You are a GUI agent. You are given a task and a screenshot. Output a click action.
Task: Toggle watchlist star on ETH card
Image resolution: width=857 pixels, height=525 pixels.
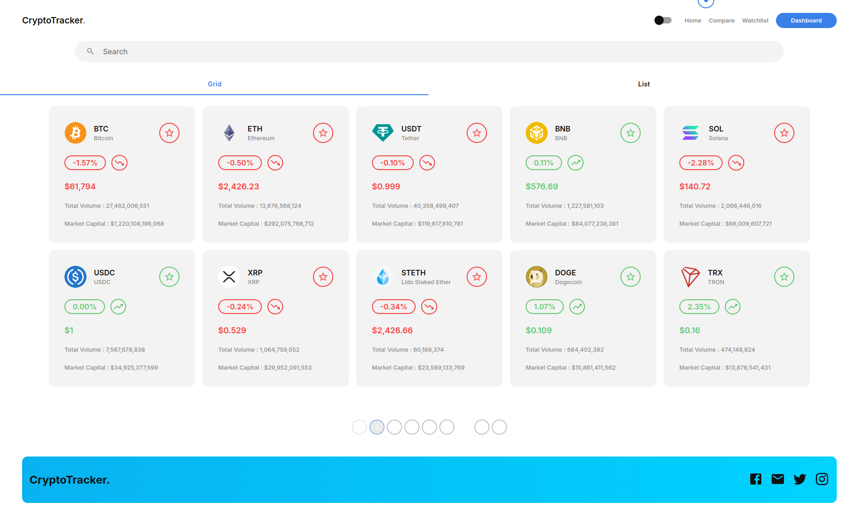coord(323,133)
